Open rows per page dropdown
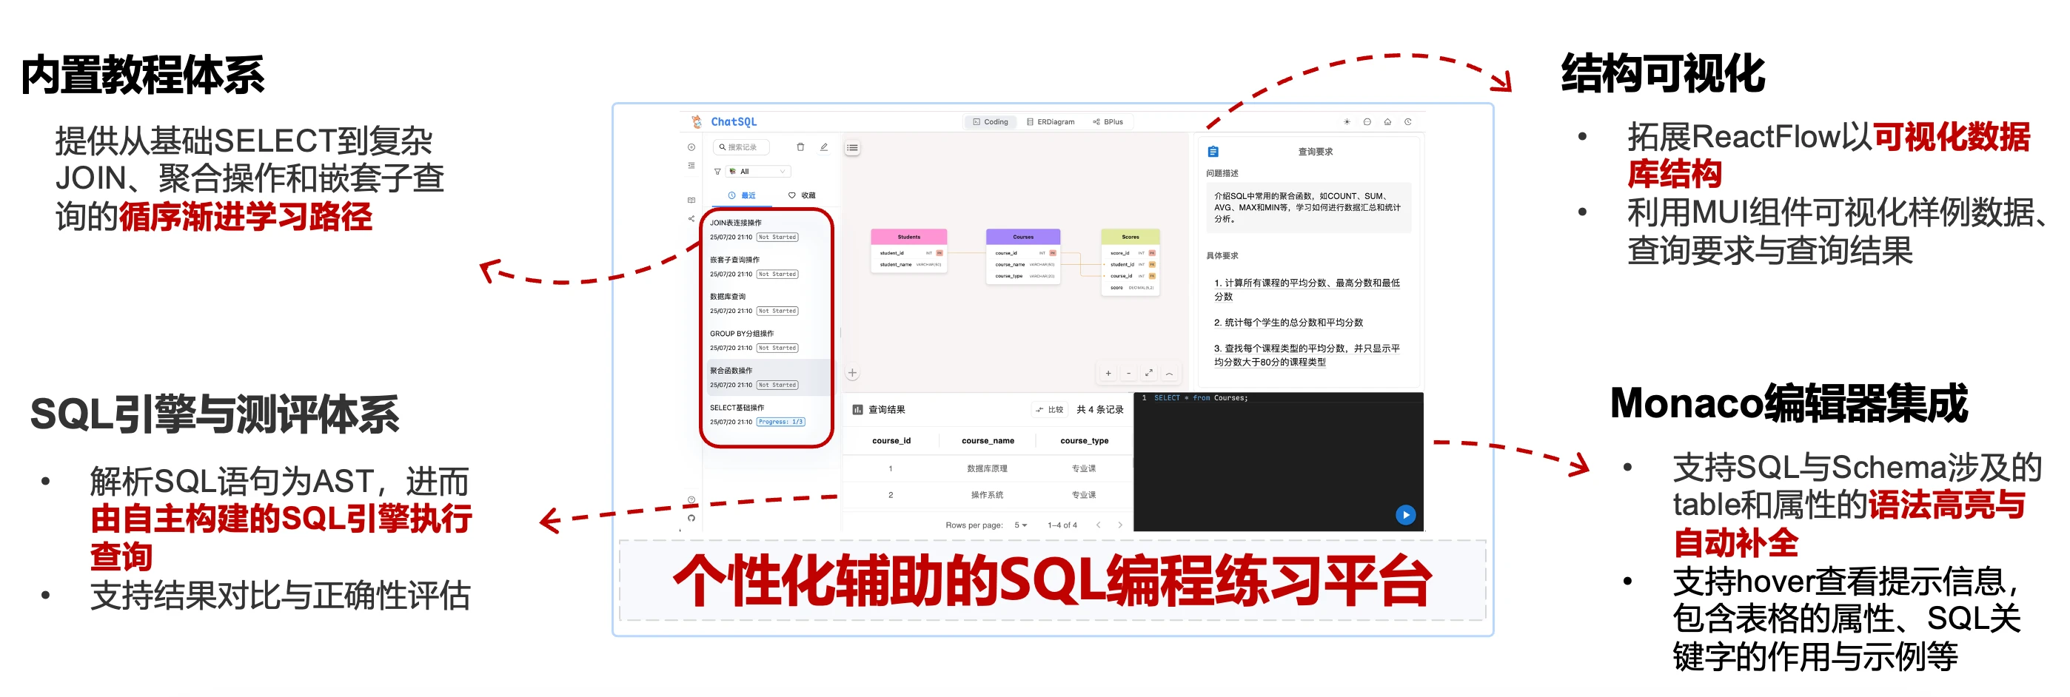The width and height of the screenshot is (2070, 697). coord(1020,525)
